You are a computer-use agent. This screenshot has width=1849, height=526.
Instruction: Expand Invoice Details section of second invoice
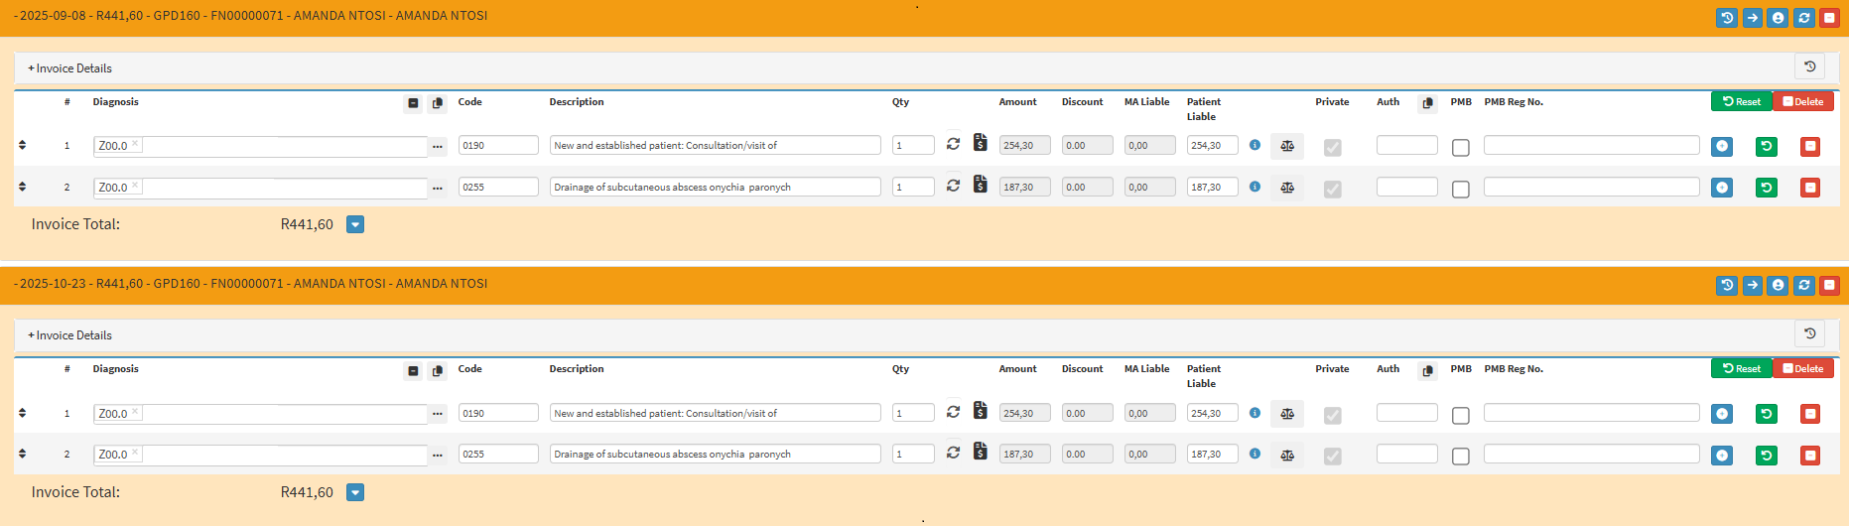click(69, 335)
